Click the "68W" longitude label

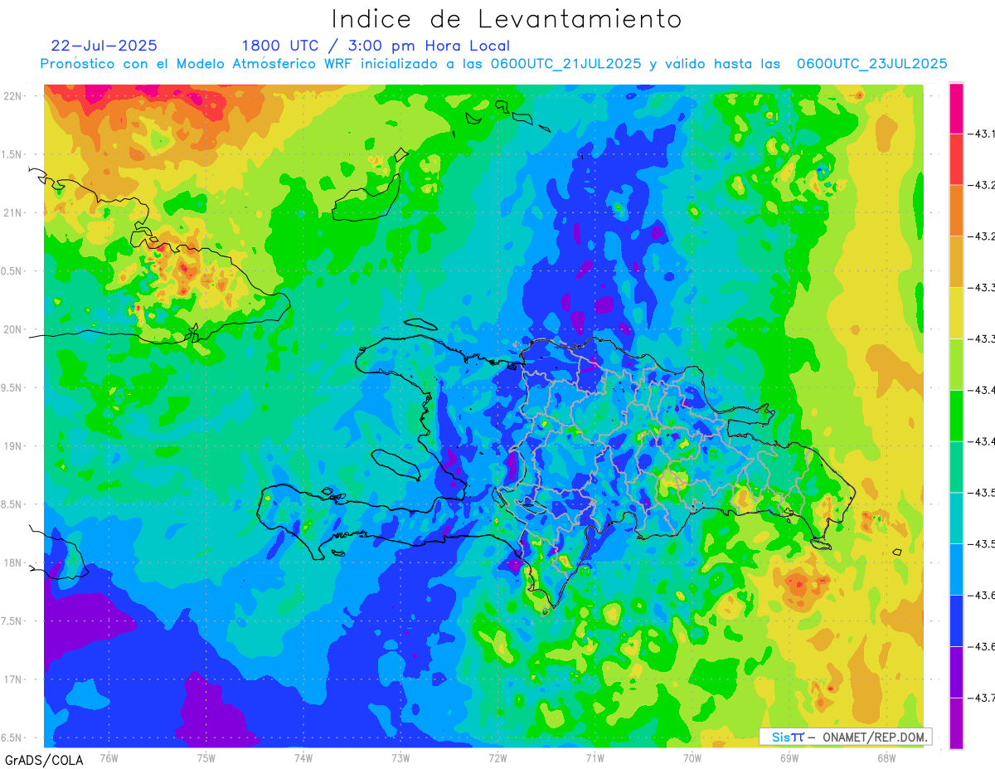[886, 757]
